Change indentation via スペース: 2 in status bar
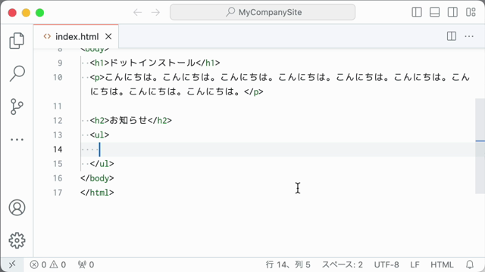The height and width of the screenshot is (272, 485). (342, 264)
